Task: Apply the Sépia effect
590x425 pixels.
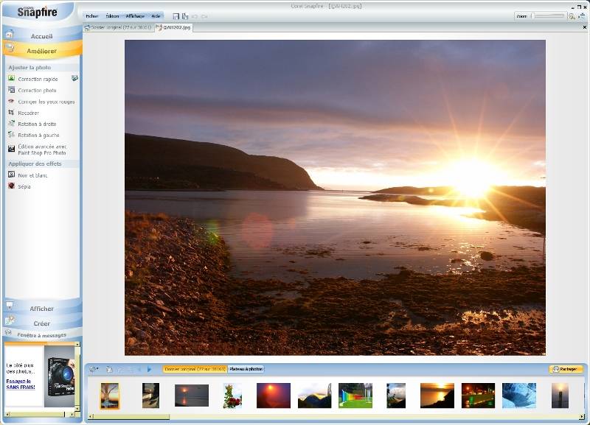Action: pyautogui.click(x=24, y=187)
